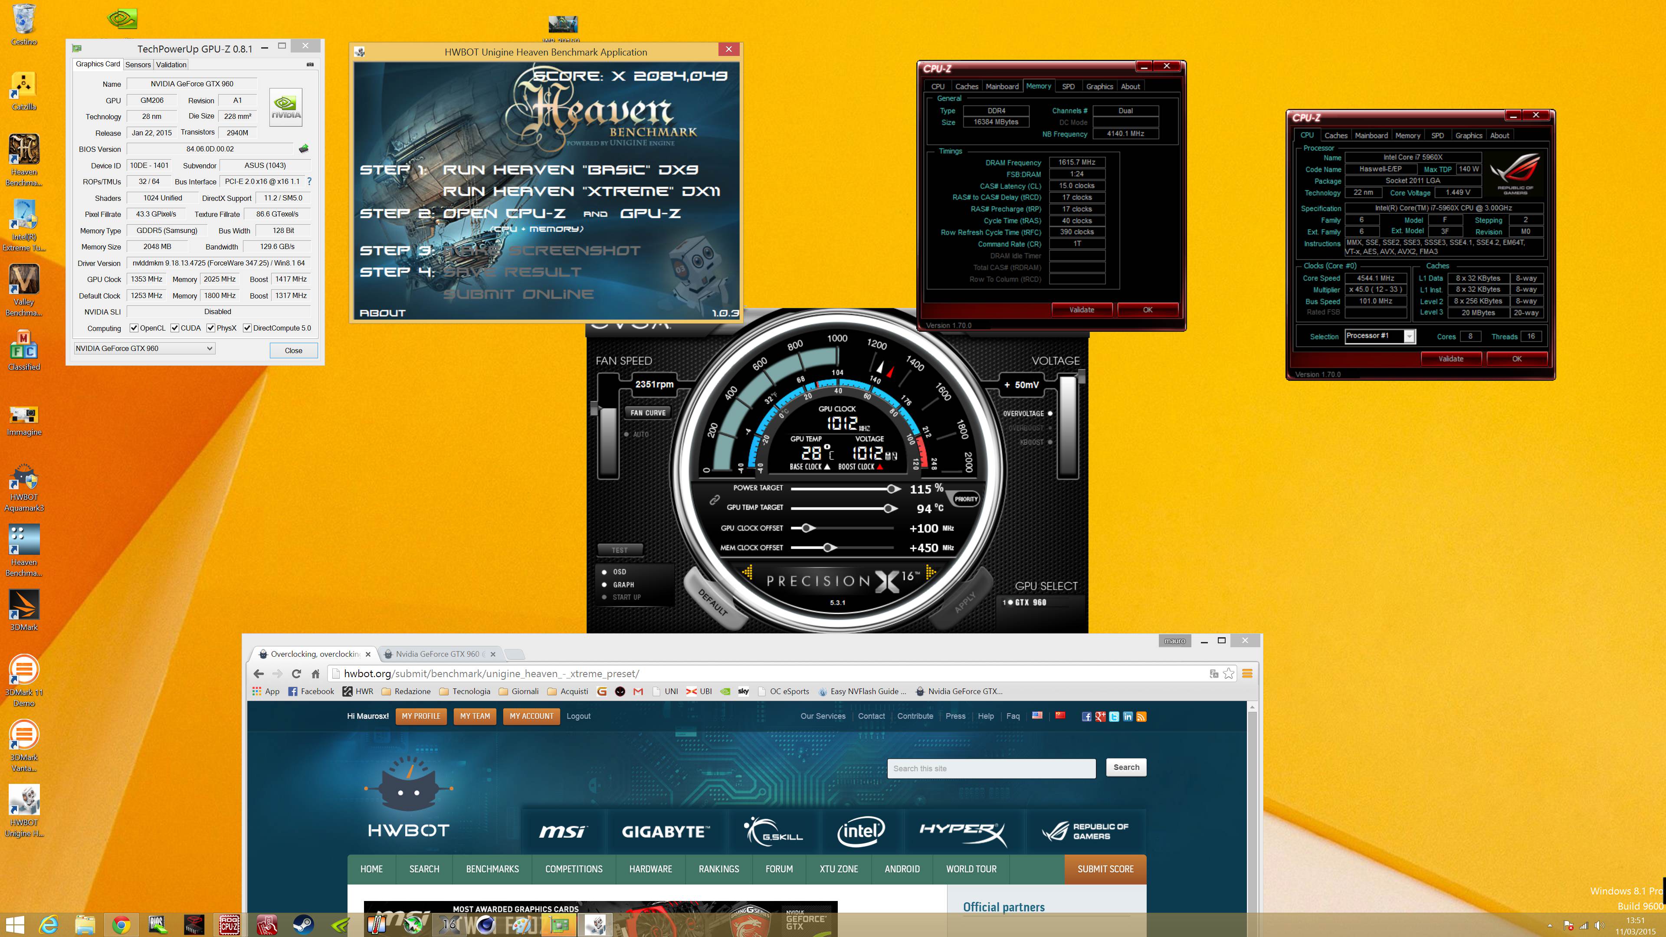Screen dimensions: 1666x937
Task: Click the Bus Interface question mark in GPU-Z
Action: (x=309, y=182)
